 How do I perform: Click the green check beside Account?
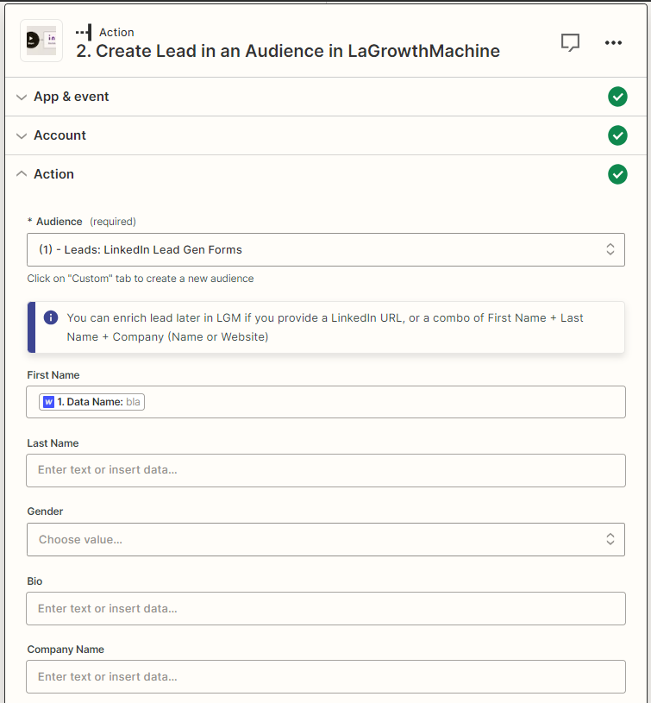617,135
